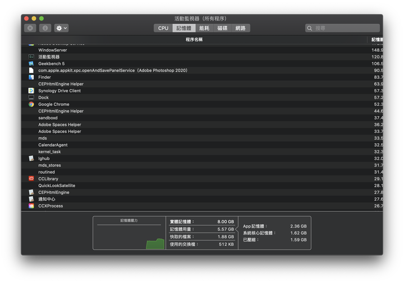Click the CCXProcess colorful icon
This screenshot has width=404, height=283.
[x=31, y=206]
